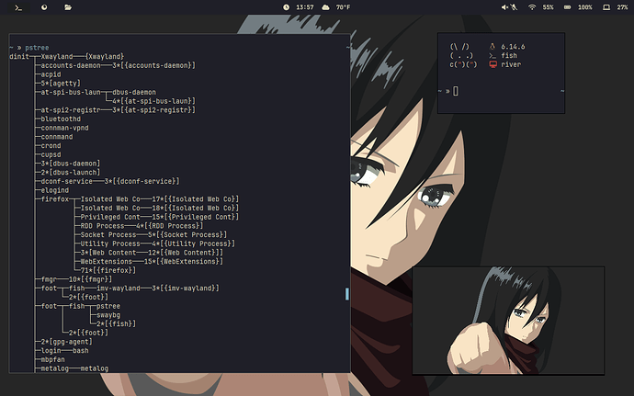Screen dimensions: 634x396
Task: Click the 2*[dbus-launch] row
Action: pyautogui.click(x=71, y=173)
